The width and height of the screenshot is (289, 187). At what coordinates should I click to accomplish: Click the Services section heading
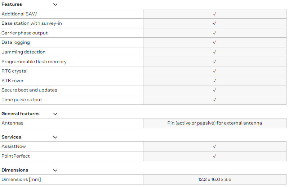tap(11, 137)
